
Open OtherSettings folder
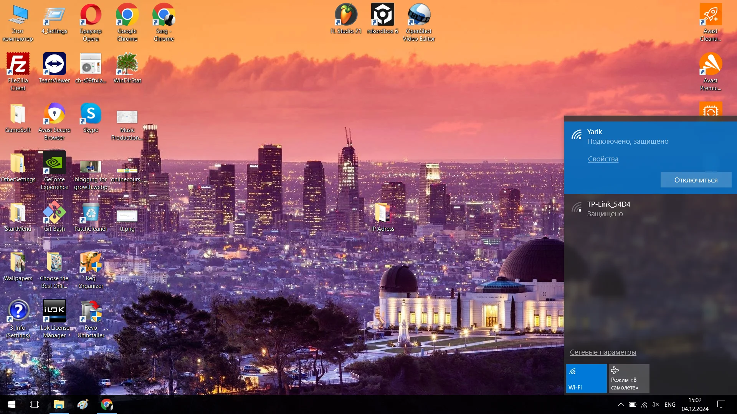tap(17, 165)
